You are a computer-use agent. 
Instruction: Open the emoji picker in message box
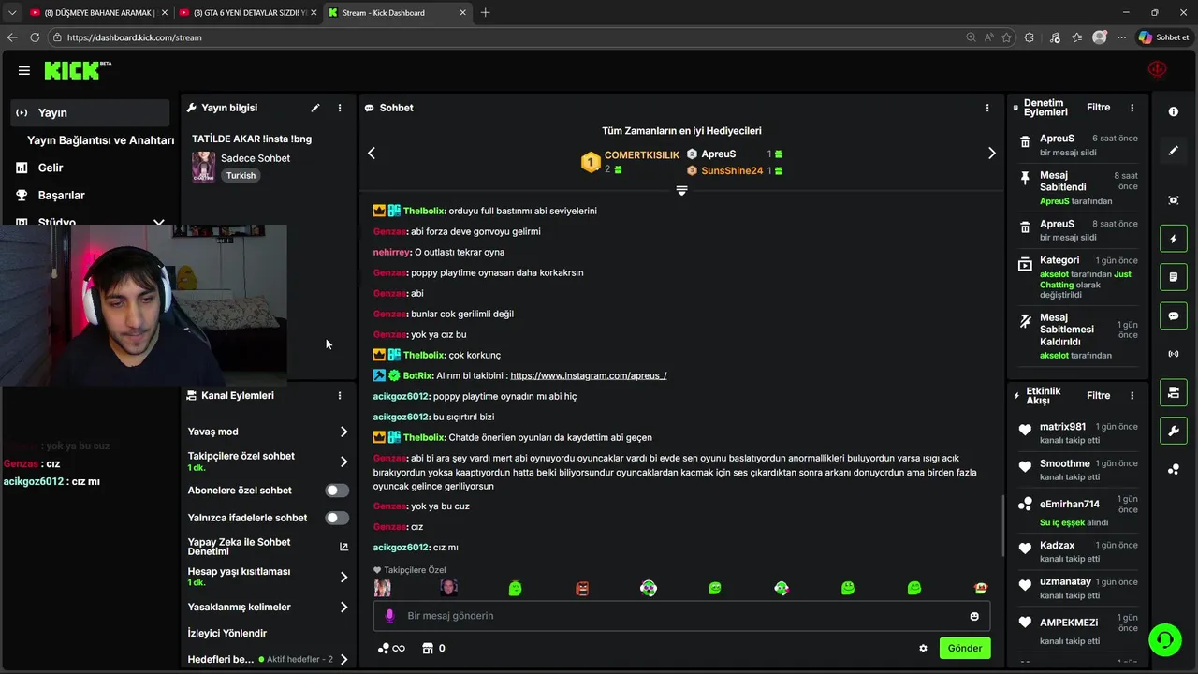coord(974,616)
